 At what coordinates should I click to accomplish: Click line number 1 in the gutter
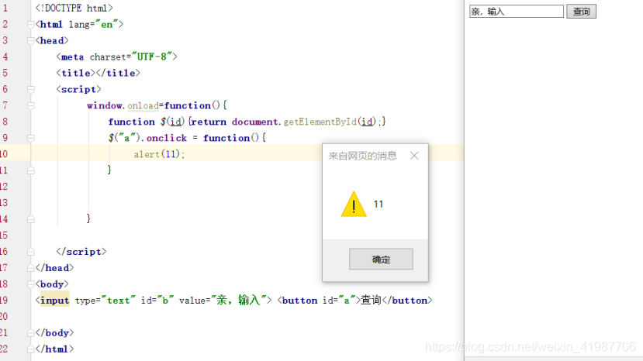coord(5,9)
